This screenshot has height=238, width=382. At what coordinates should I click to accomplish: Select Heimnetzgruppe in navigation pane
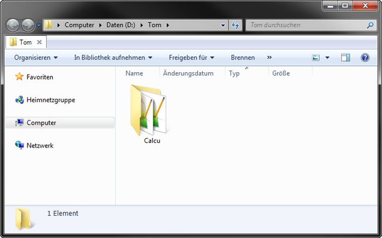pyautogui.click(x=45, y=100)
